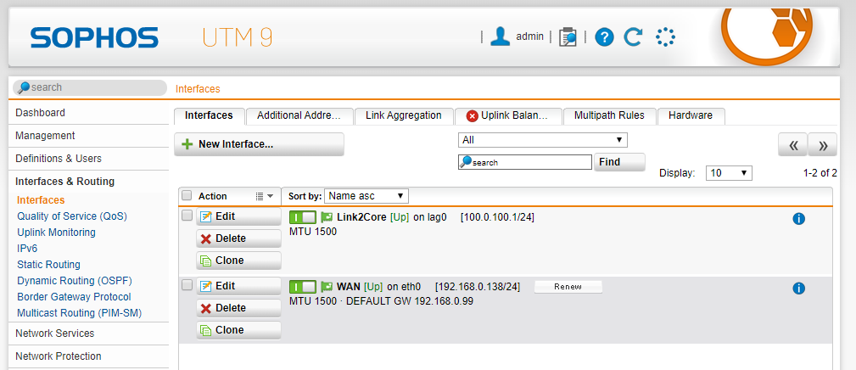
Task: Open the Action list menu icon
Action: (264, 196)
